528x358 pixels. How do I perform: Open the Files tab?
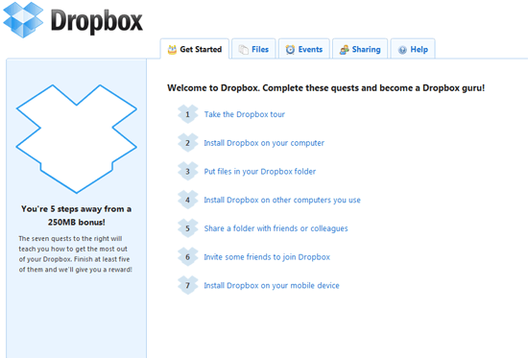pyautogui.click(x=253, y=49)
